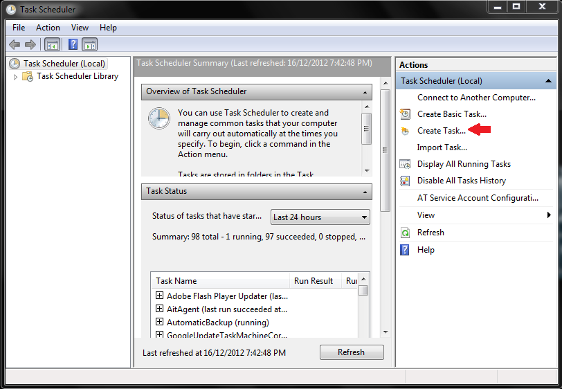
Task: Collapse the Overview of Task Scheduler section
Action: coord(365,92)
